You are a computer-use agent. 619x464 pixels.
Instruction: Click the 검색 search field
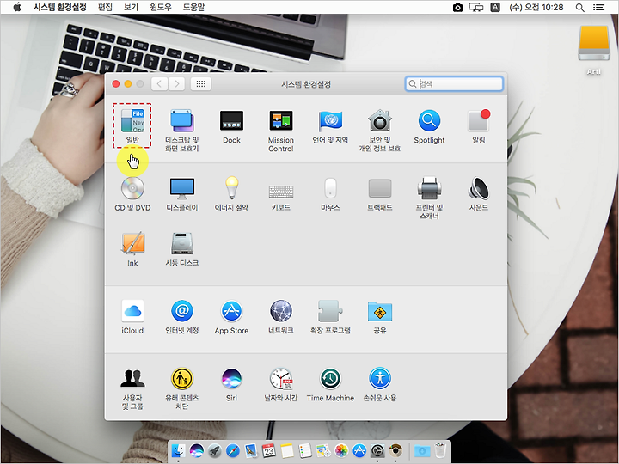454,83
